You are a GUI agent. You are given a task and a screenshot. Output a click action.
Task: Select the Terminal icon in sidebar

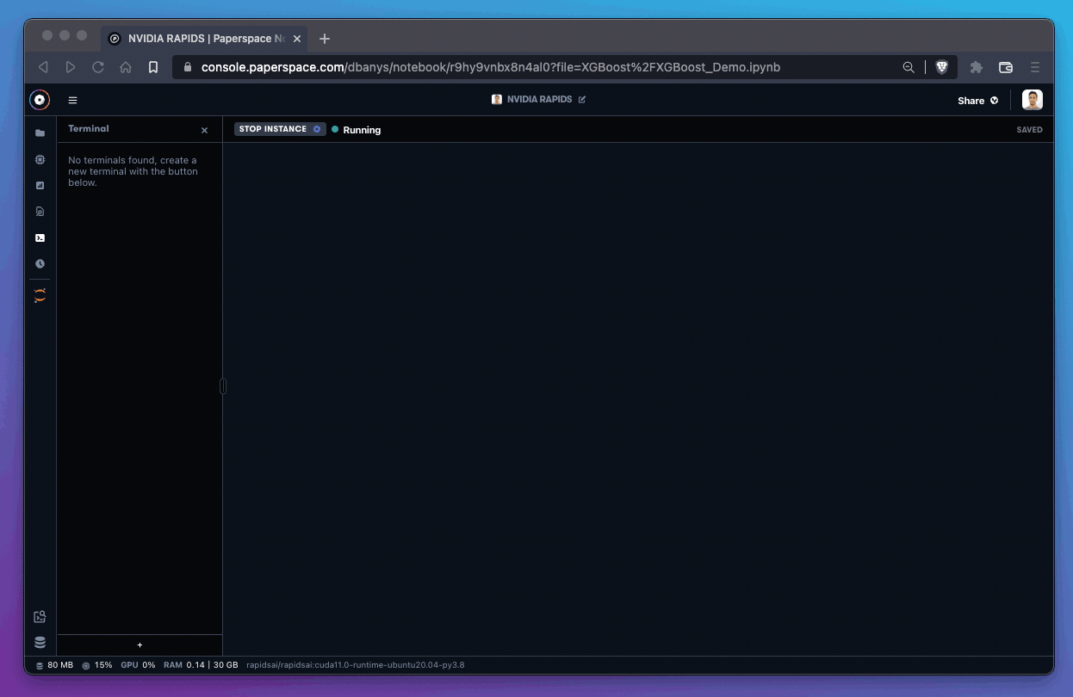(40, 237)
